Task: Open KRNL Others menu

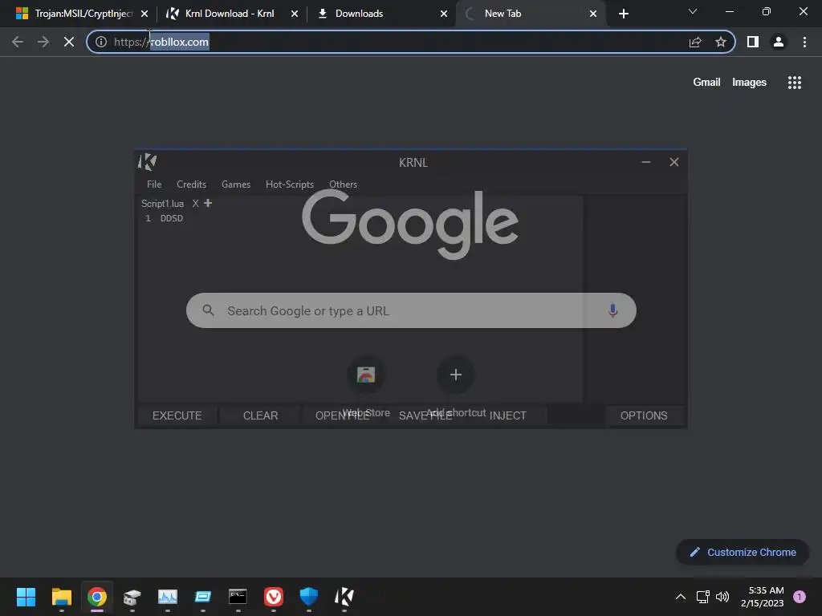Action: point(343,184)
